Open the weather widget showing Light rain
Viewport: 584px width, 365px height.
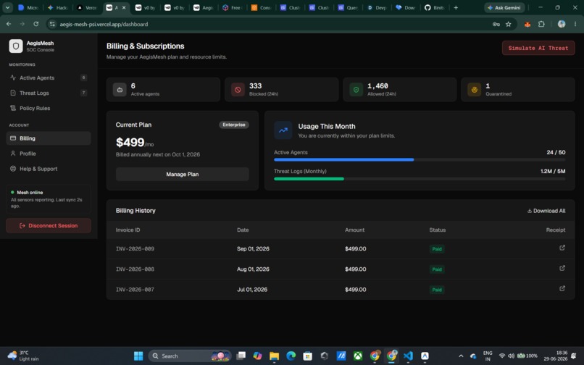(23, 356)
